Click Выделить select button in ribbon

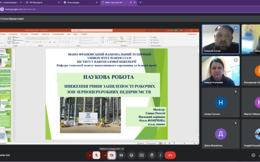tap(155, 43)
